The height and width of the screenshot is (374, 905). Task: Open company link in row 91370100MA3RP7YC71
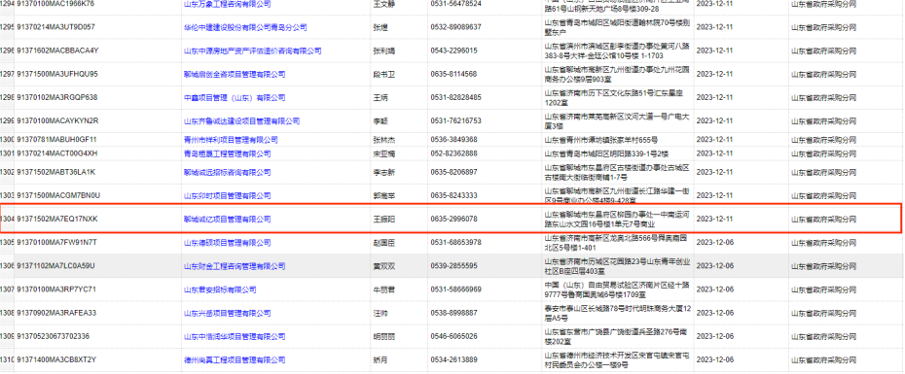pyautogui.click(x=220, y=289)
